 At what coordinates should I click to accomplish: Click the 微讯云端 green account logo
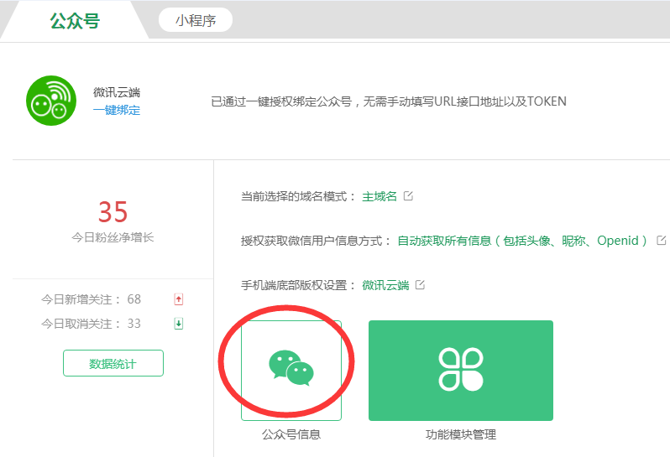coord(51,101)
